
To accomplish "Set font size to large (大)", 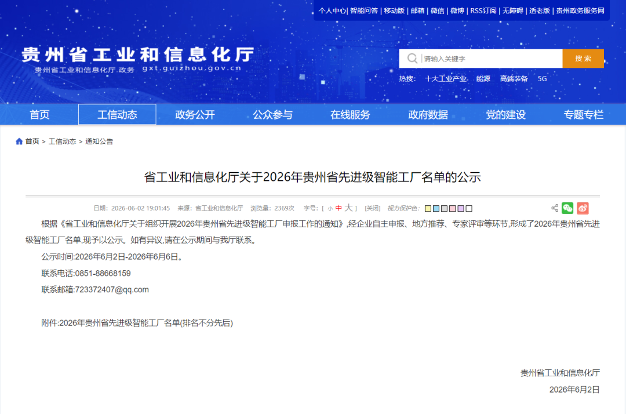I will click(348, 208).
